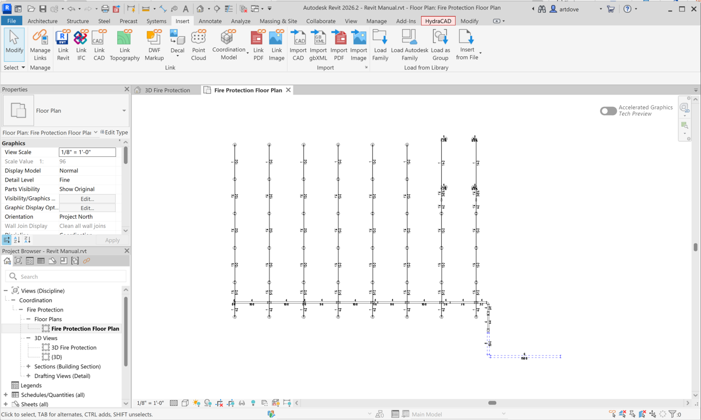Click the drawing area horizontal scrollbar thumb
The height and width of the screenshot is (420, 701).
tap(492, 403)
